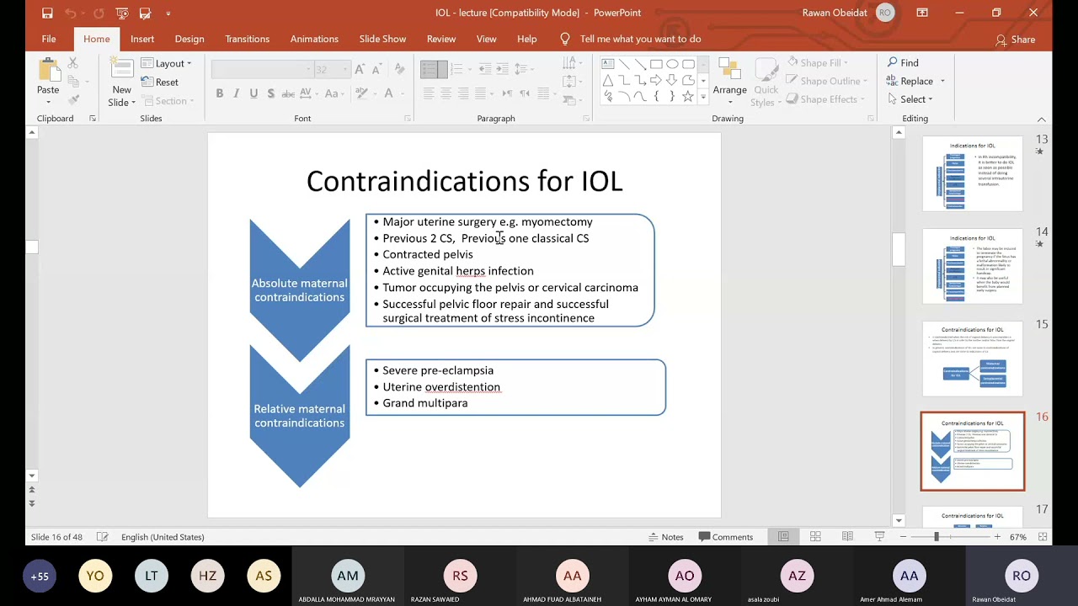
Task: Click the +55 participants bubble
Action: tap(40, 577)
